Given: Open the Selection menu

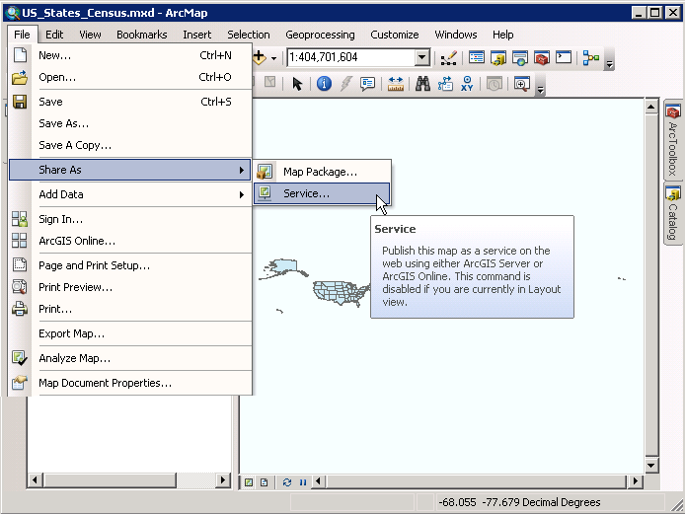Looking at the screenshot, I should click(x=248, y=35).
